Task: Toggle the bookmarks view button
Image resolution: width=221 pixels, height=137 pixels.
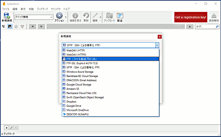Action: point(10,27)
